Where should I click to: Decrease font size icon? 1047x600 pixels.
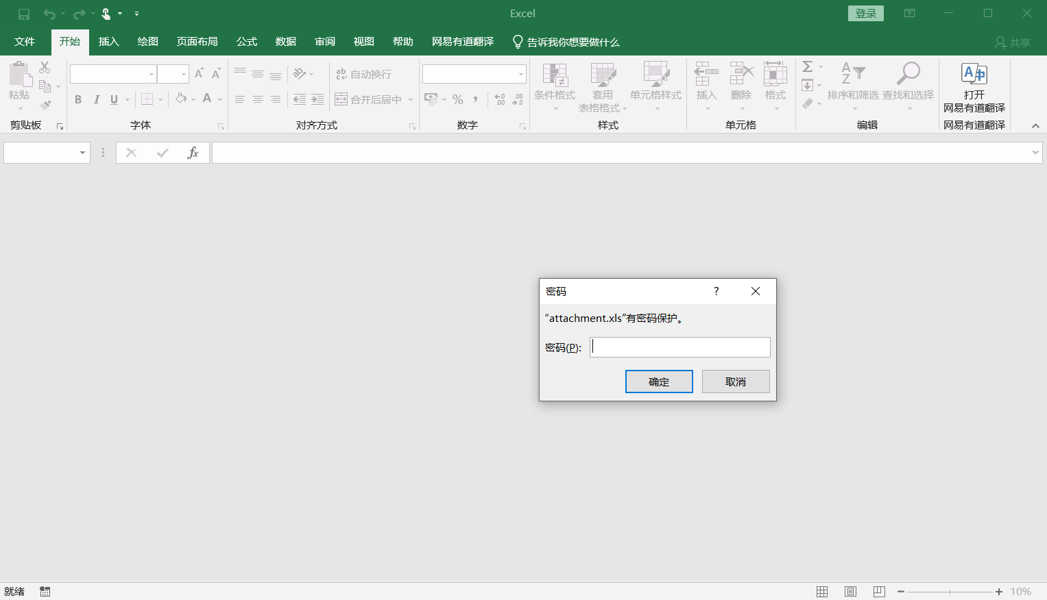point(216,73)
